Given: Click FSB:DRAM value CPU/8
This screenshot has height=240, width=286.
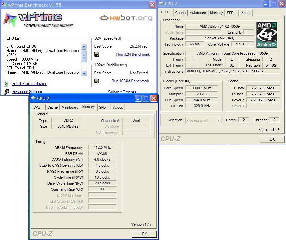Looking at the screenshot, I should [x=102, y=153].
